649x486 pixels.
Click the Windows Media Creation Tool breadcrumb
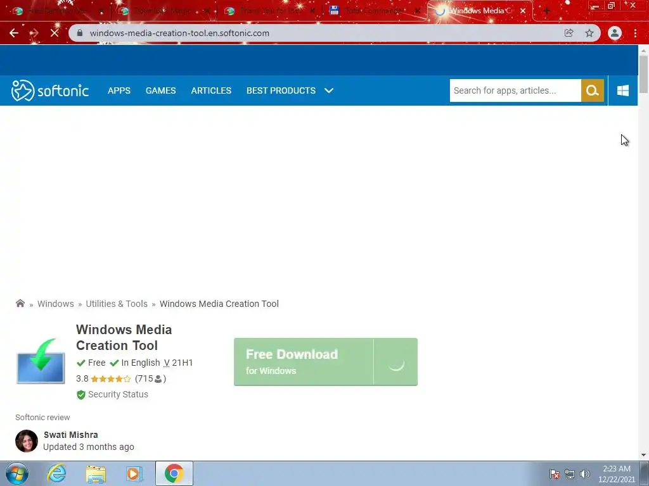[x=219, y=304]
